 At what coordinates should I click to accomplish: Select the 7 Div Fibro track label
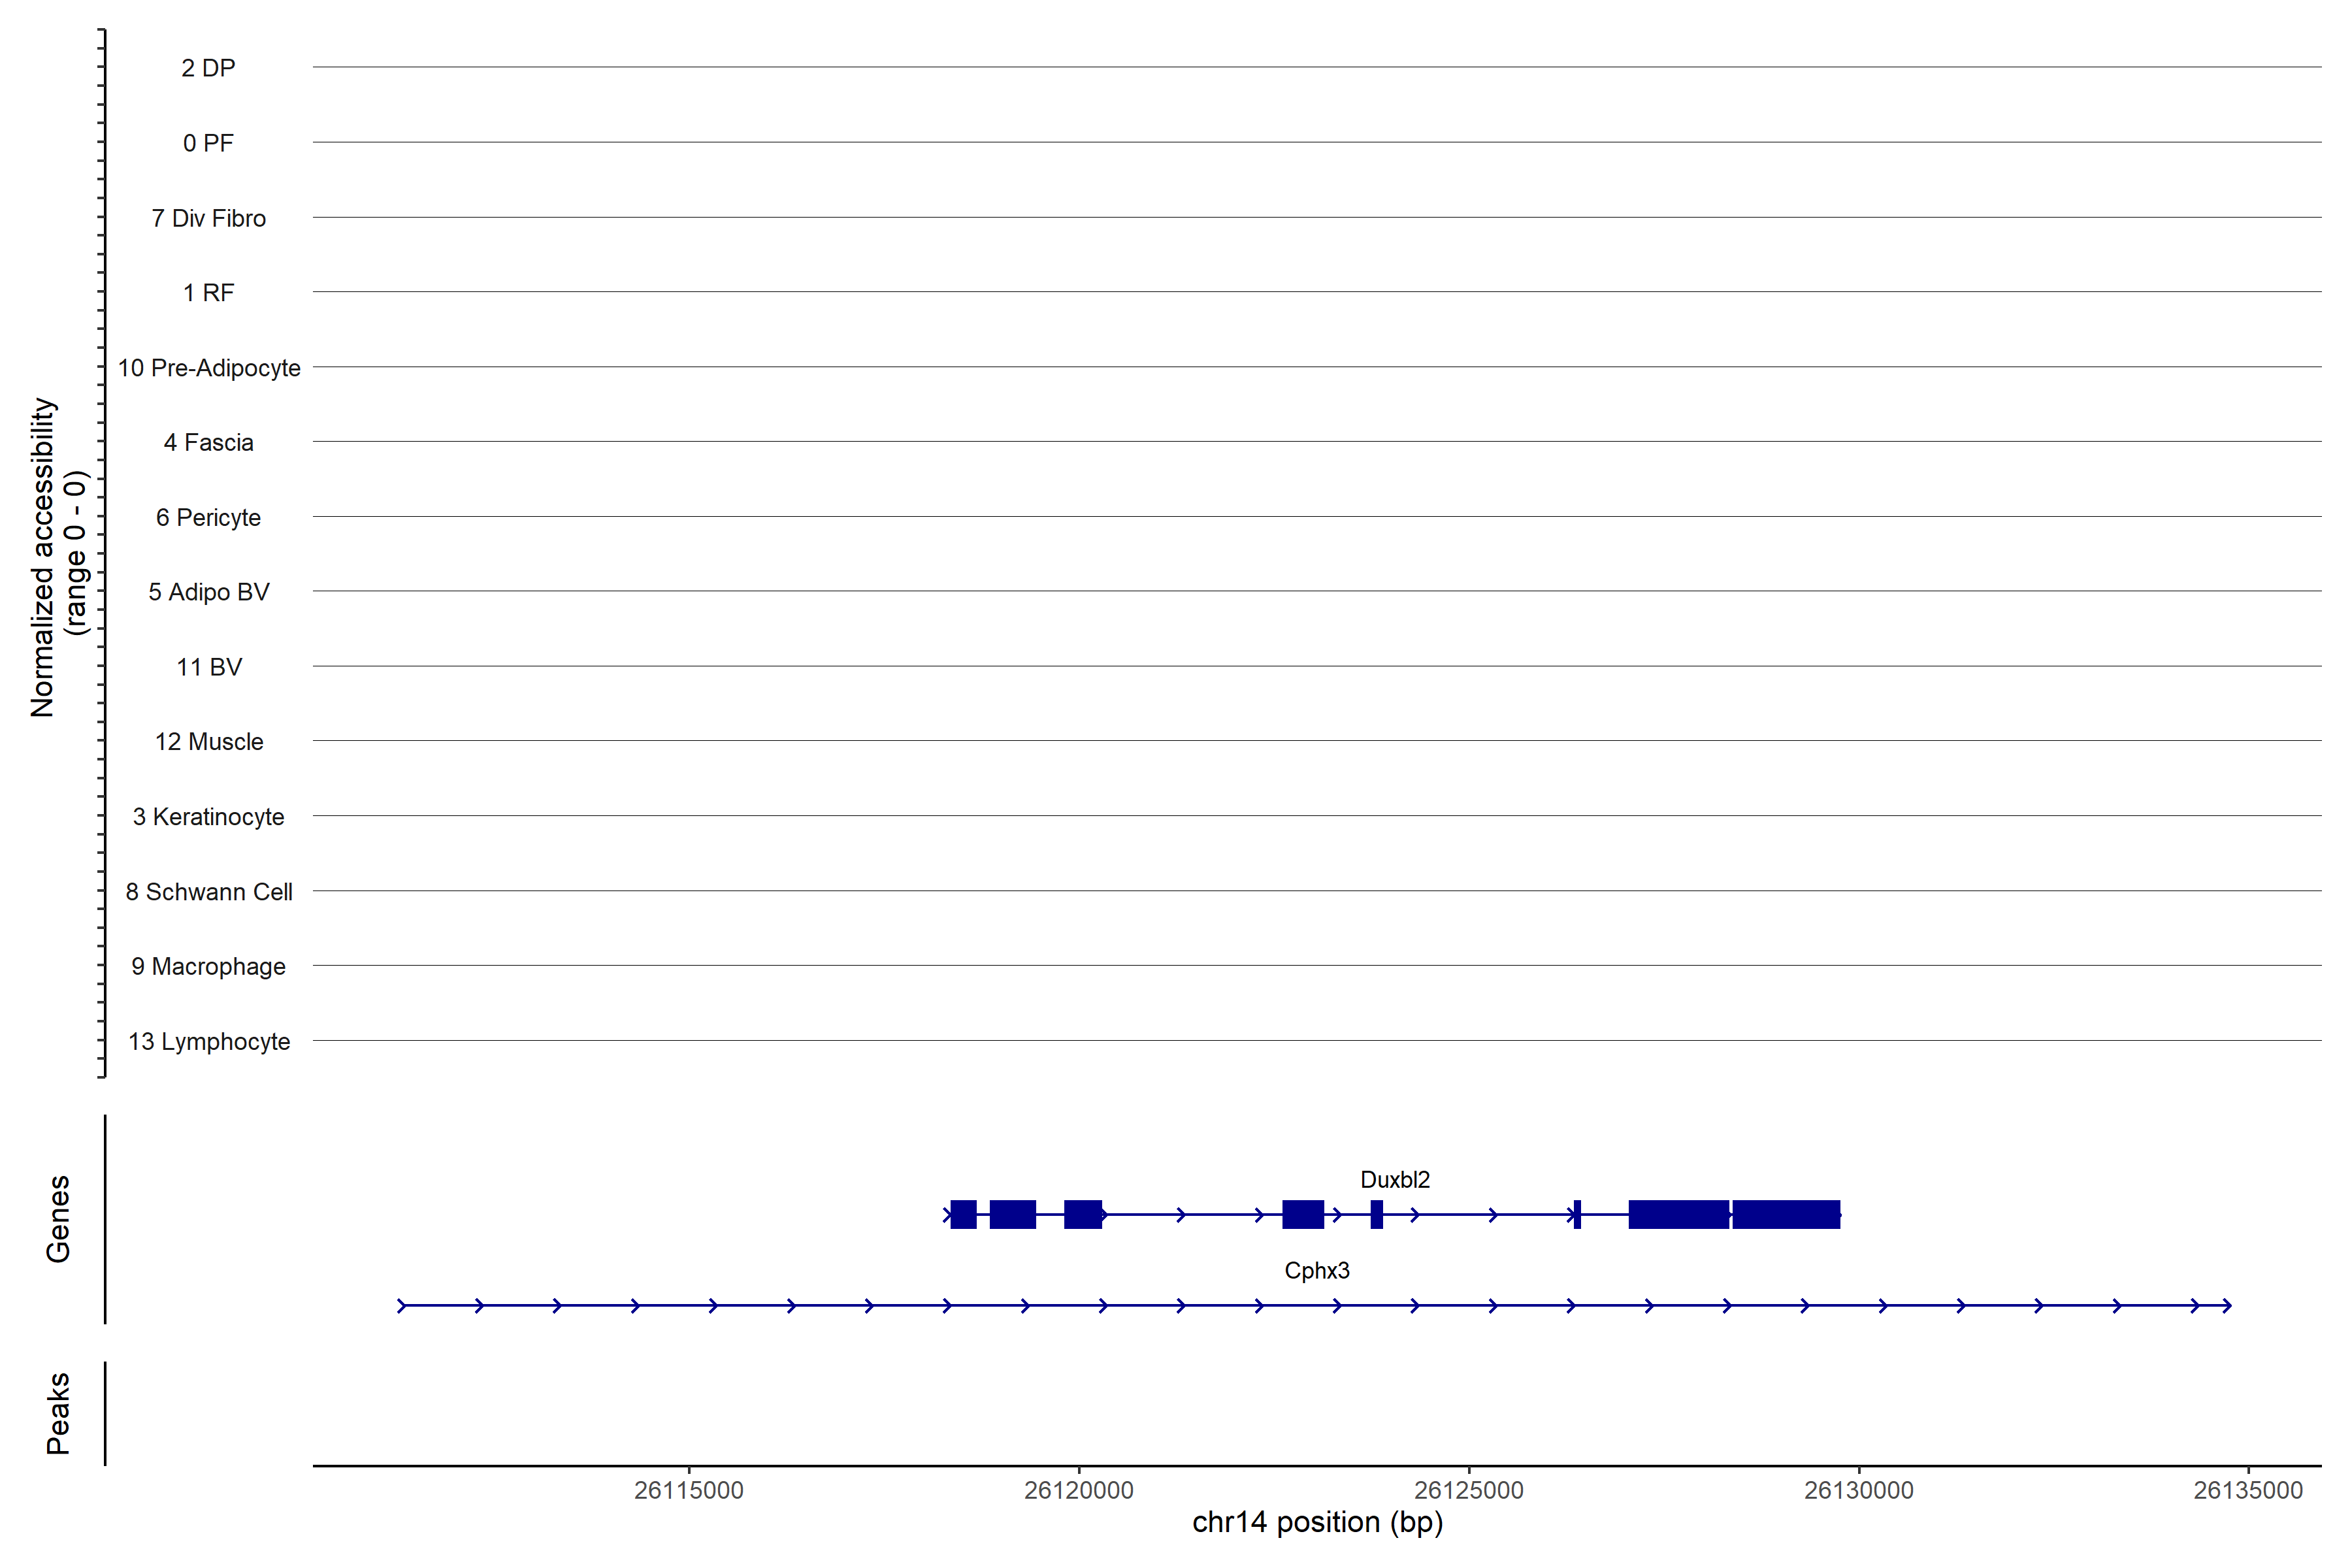[x=208, y=218]
